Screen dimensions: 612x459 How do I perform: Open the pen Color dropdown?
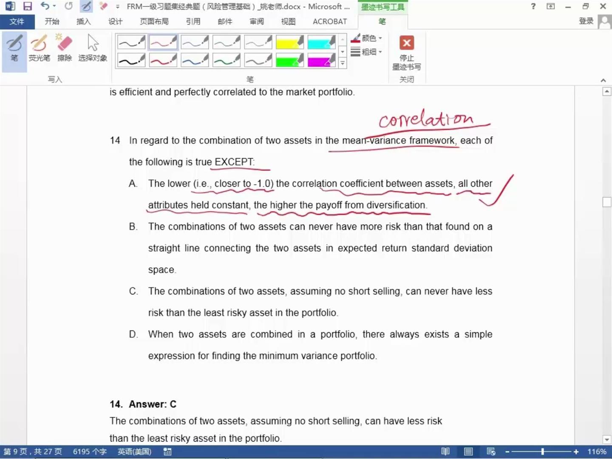coord(366,38)
